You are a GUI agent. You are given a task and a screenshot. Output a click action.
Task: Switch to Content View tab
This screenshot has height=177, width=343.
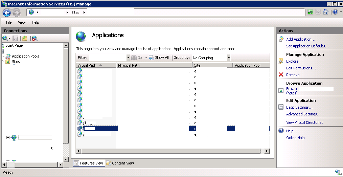pos(120,163)
